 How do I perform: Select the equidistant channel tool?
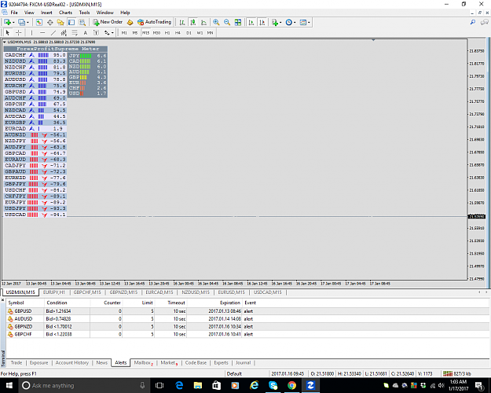pos(64,32)
